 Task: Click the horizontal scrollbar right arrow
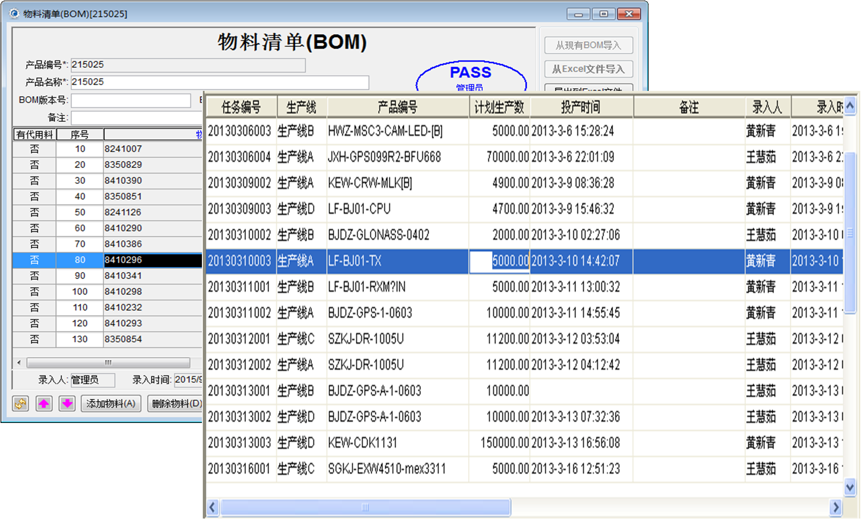click(837, 507)
